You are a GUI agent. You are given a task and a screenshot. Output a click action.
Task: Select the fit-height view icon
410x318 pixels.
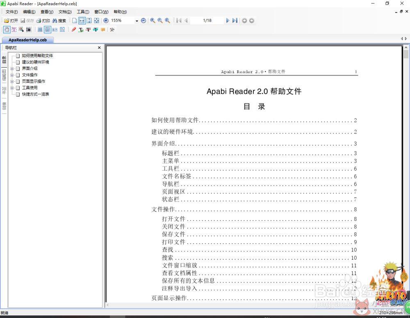89,21
